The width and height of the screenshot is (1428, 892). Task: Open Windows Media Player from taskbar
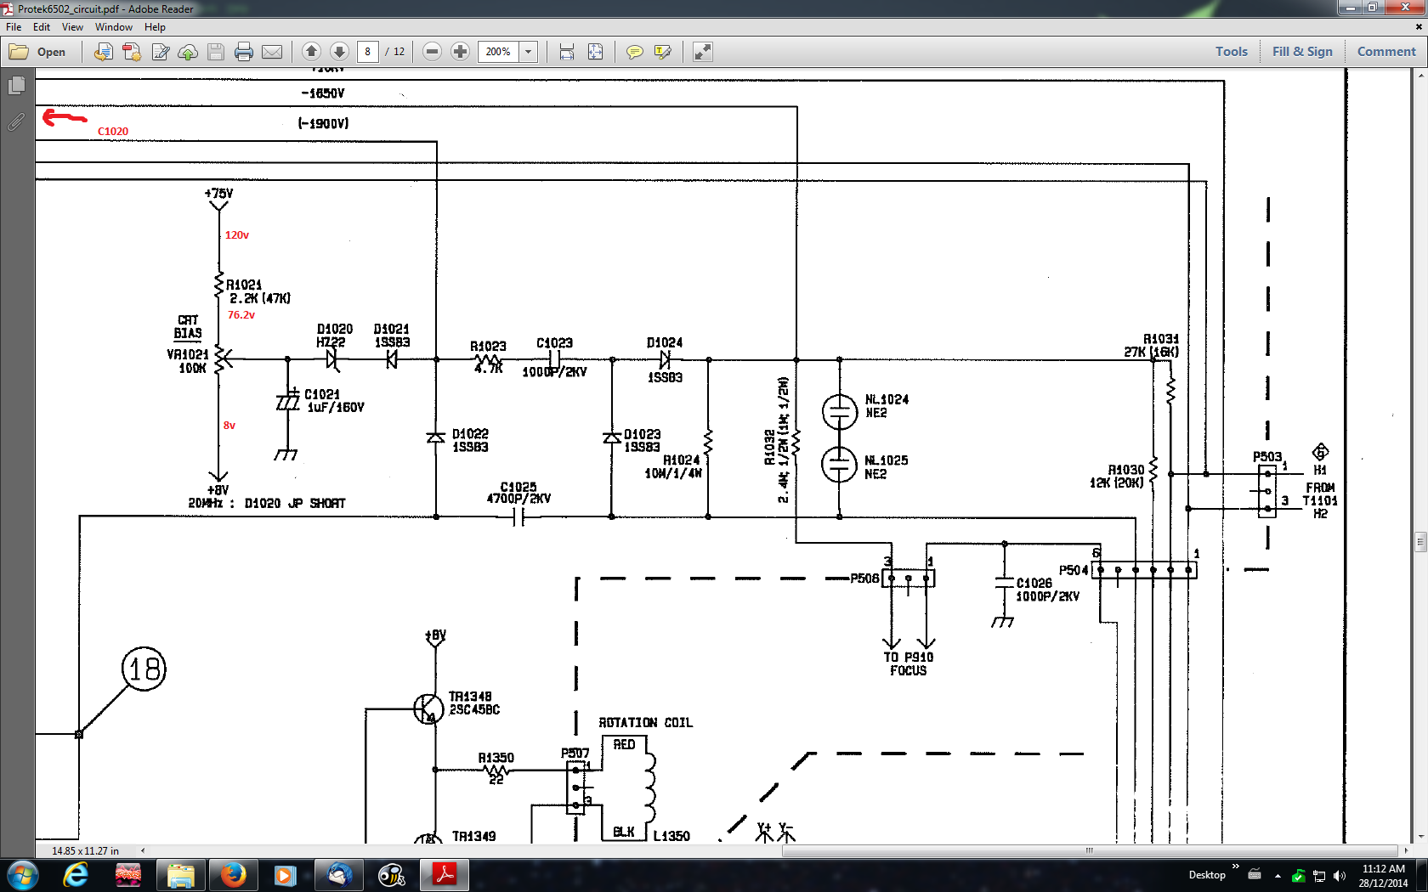(x=285, y=875)
